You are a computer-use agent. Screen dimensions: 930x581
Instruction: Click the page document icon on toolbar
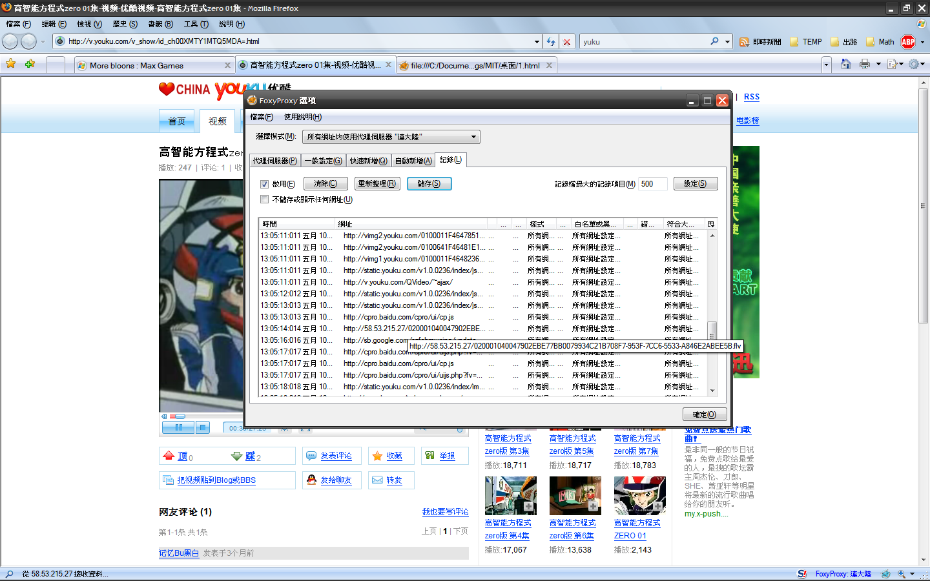pos(892,64)
